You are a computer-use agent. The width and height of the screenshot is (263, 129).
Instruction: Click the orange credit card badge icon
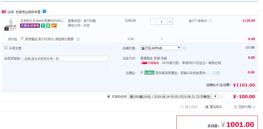(54, 26)
